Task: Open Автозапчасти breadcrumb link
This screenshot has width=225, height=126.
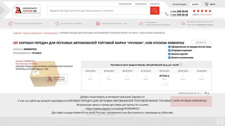Action: coord(51,33)
